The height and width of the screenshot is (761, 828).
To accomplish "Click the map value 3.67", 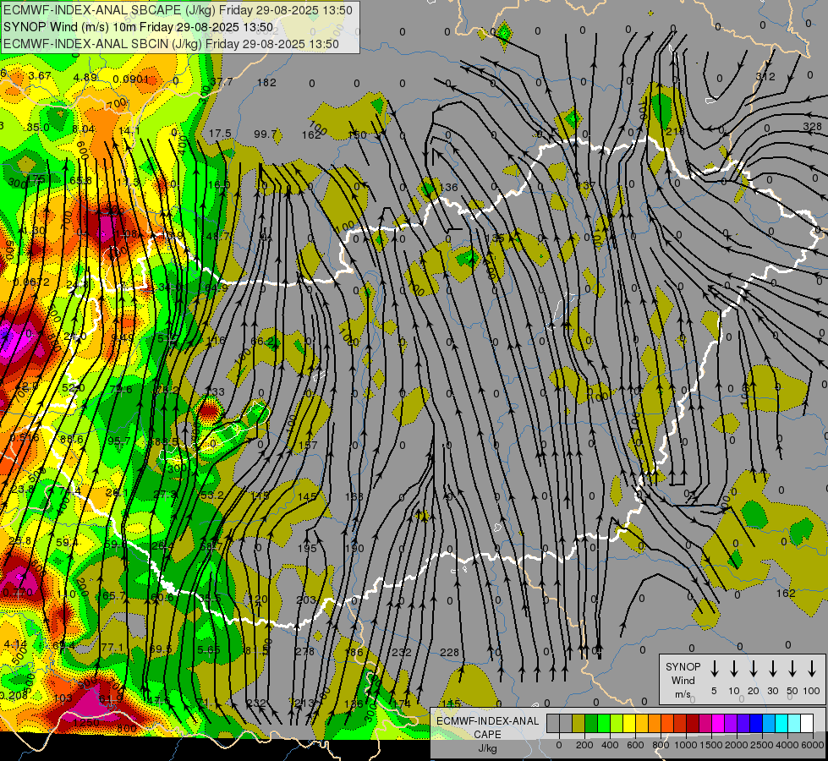I will pyautogui.click(x=40, y=75).
